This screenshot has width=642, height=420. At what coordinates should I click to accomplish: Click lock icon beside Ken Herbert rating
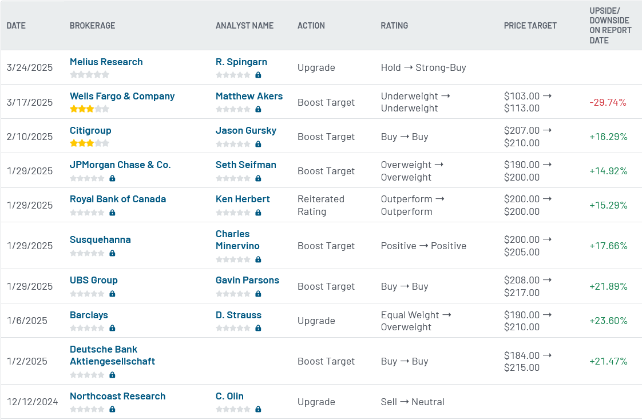[x=258, y=213]
